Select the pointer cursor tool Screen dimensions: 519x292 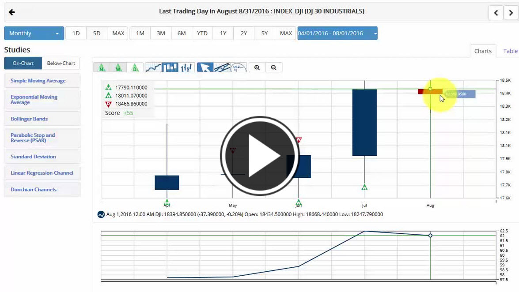(205, 67)
